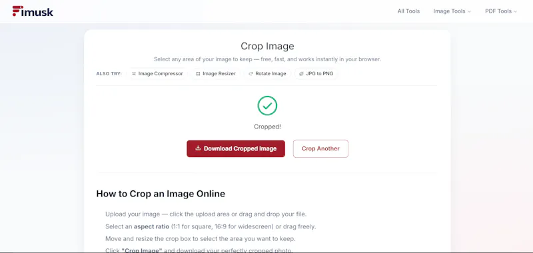Viewport: 533px width, 253px height.
Task: Click the Rotate Image arrow icon
Action: (251, 74)
